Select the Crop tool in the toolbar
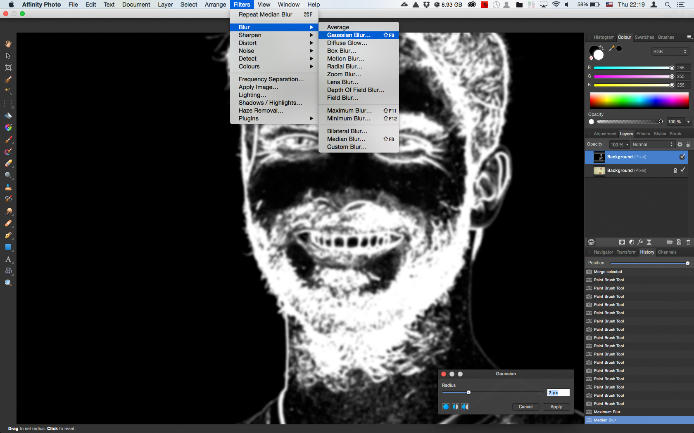This screenshot has width=694, height=433. pyautogui.click(x=8, y=68)
